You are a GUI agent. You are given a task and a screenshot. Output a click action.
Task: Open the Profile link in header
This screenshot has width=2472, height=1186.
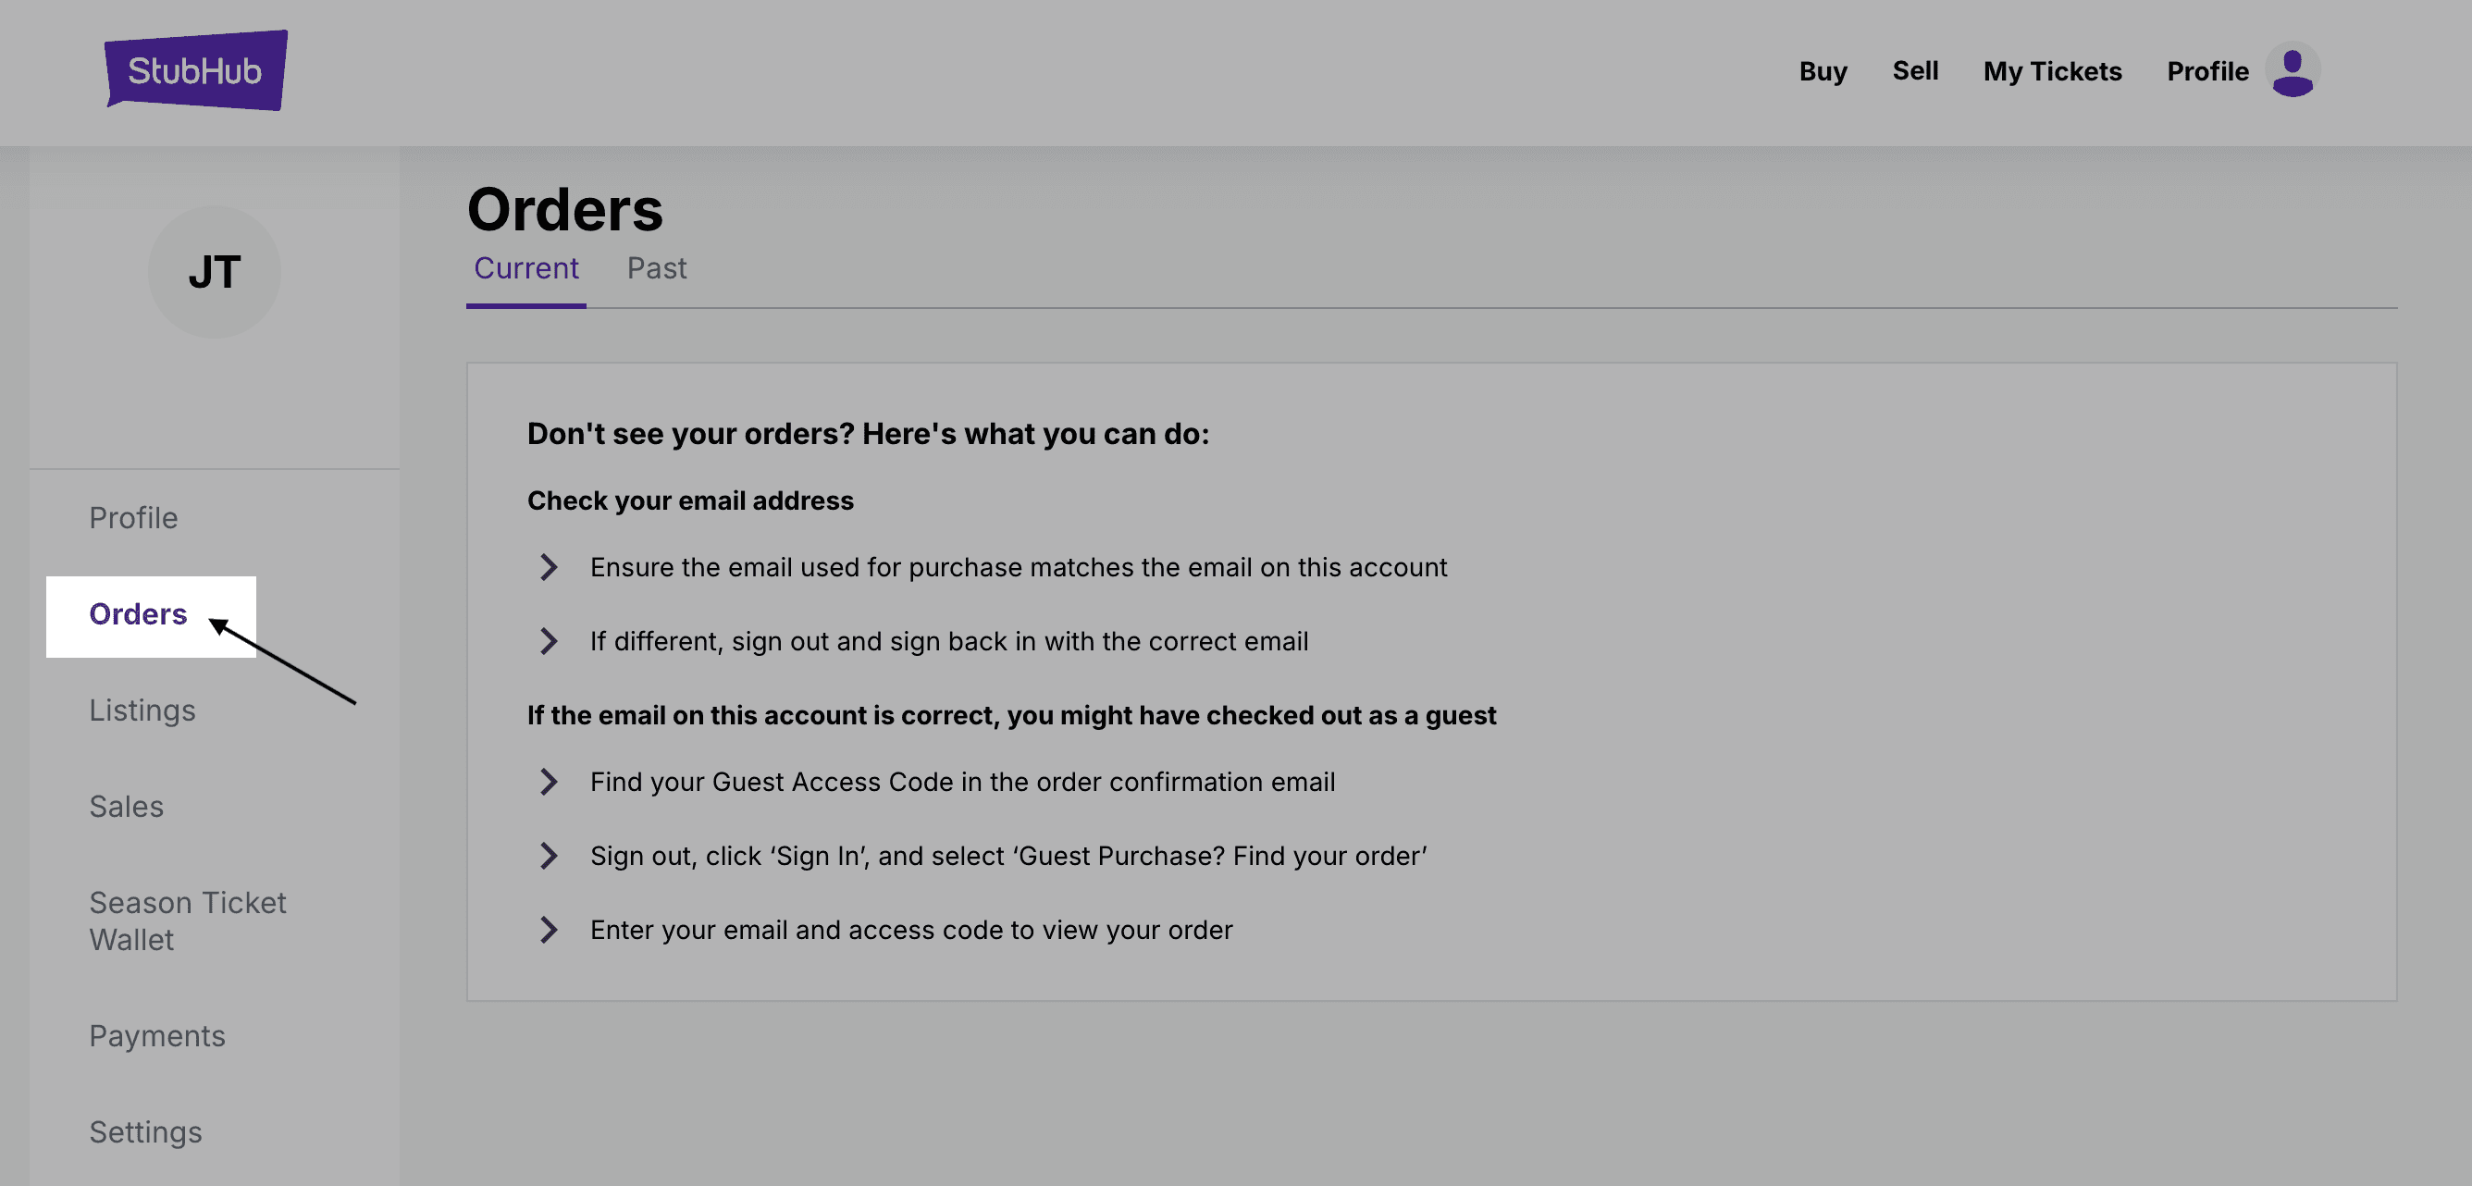2207,71
